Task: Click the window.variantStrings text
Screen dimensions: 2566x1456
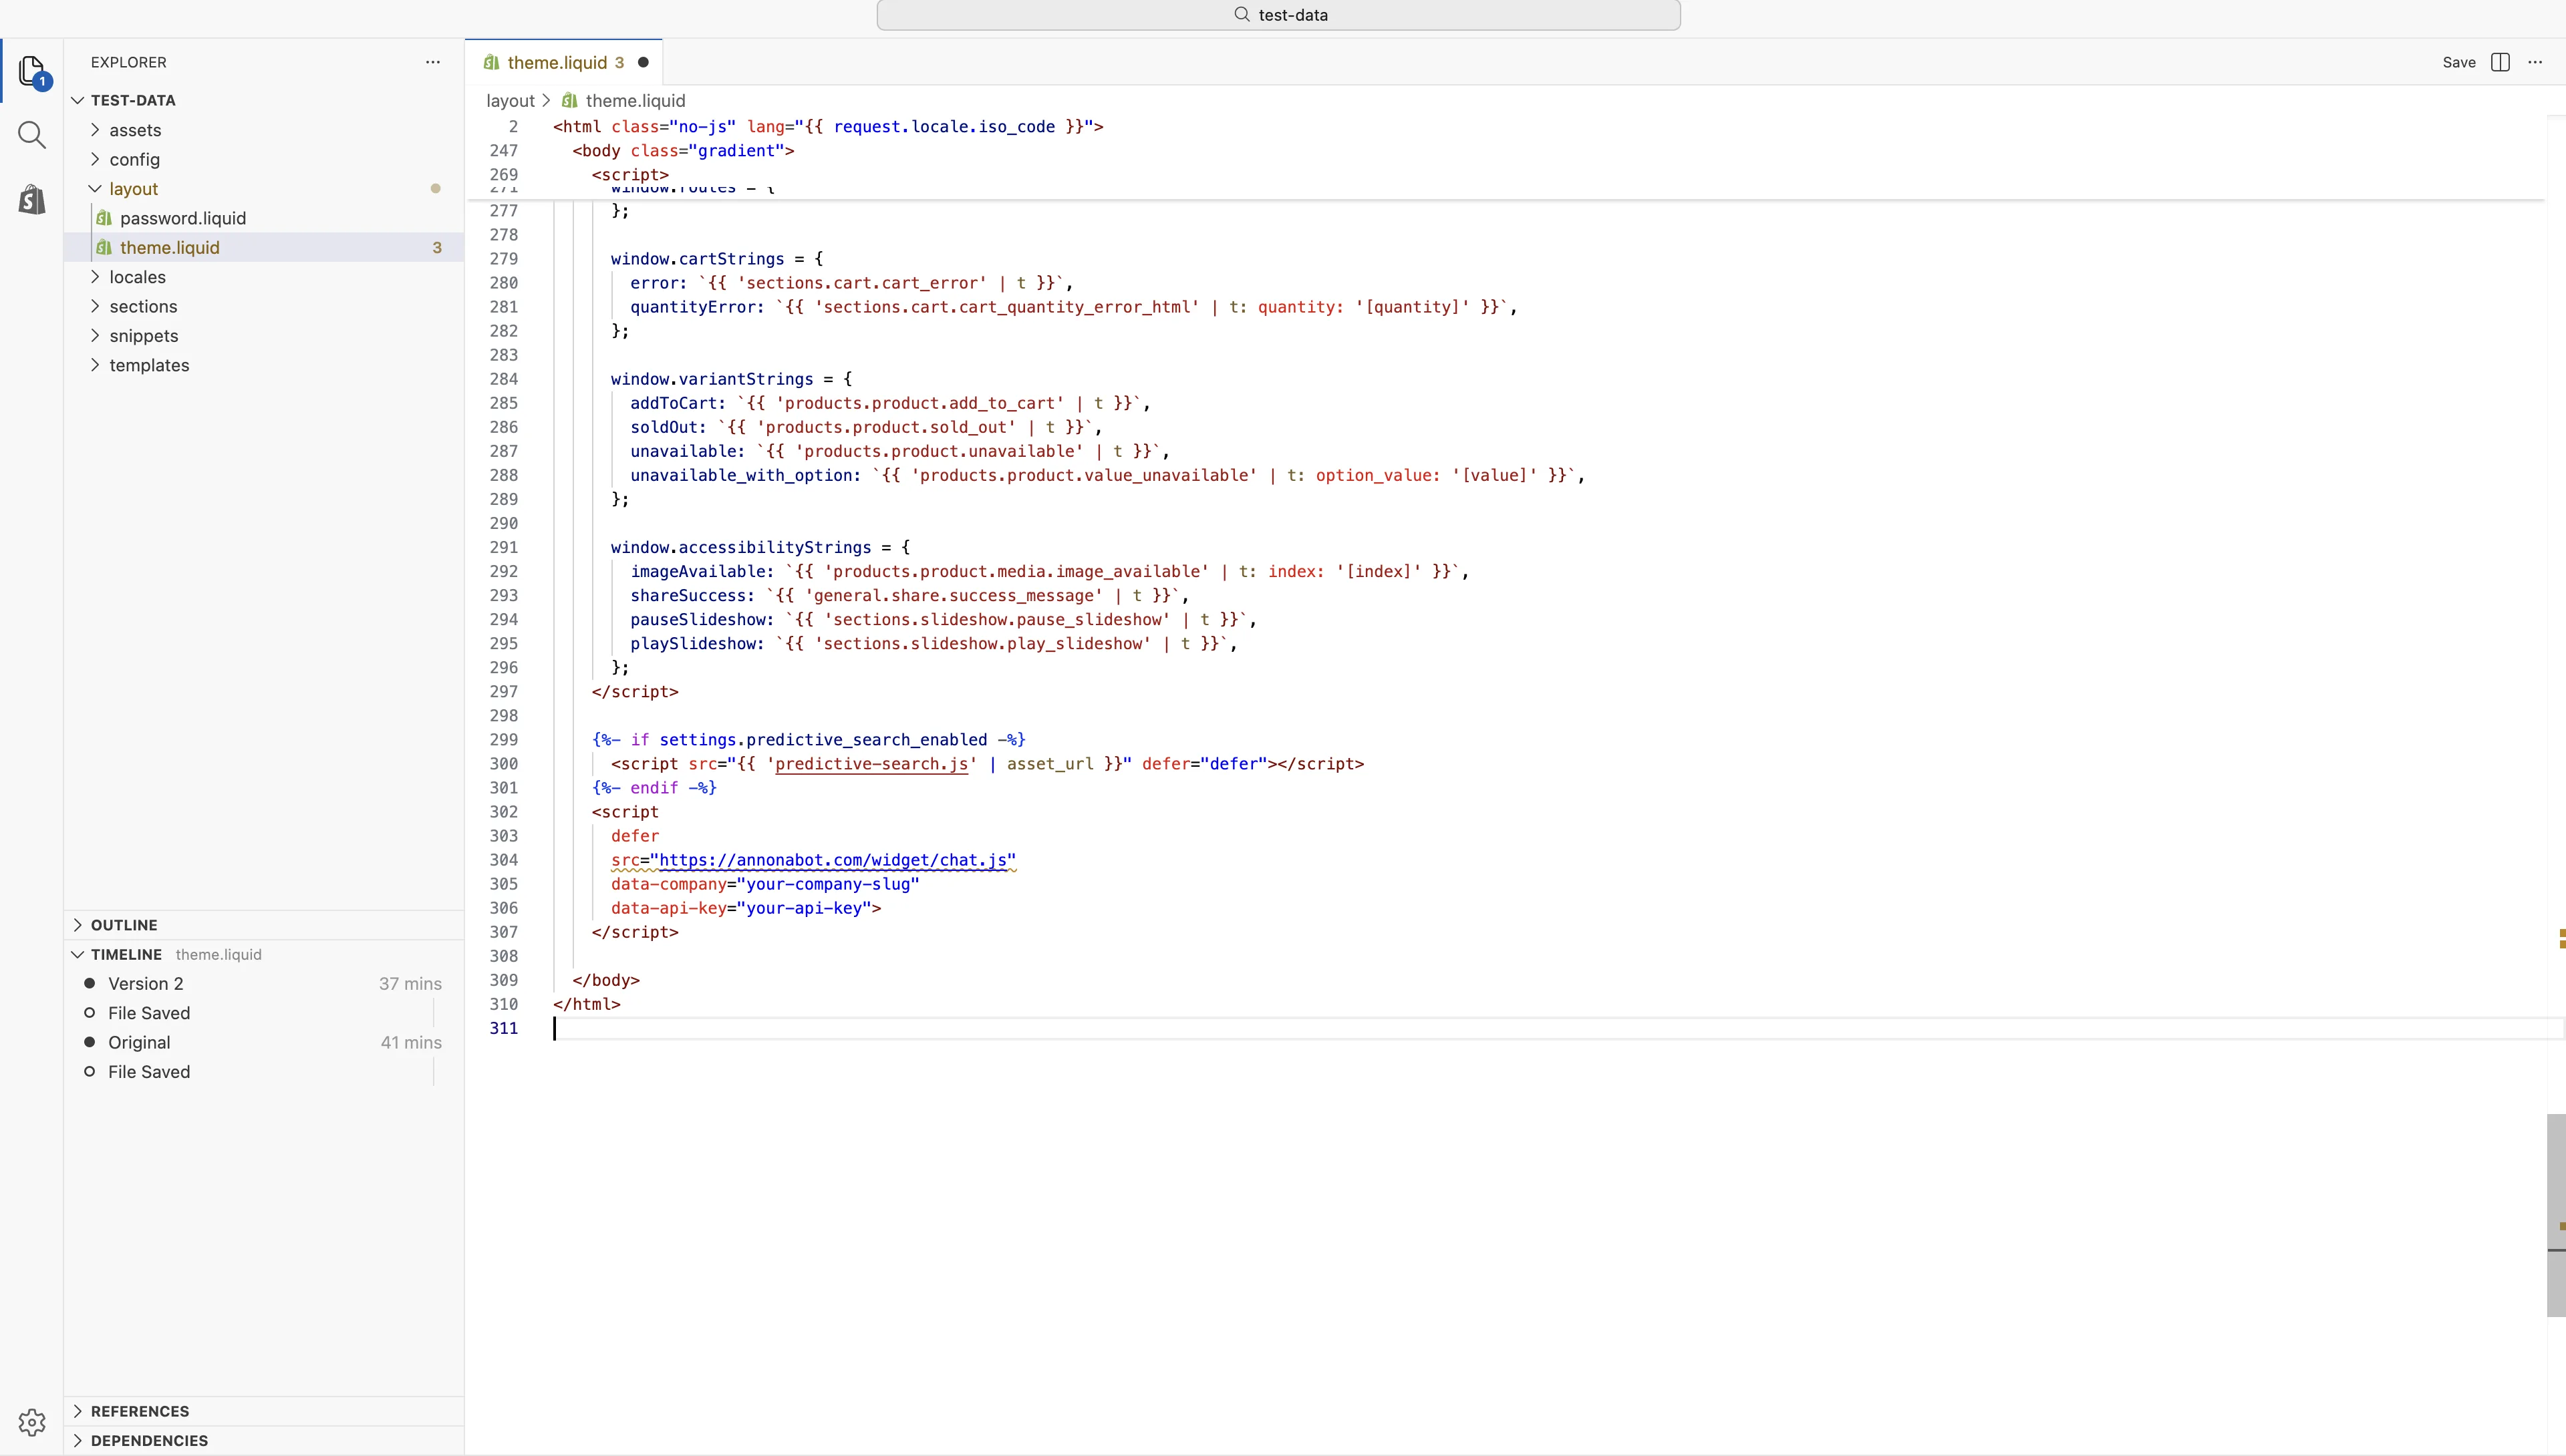Action: click(x=712, y=379)
